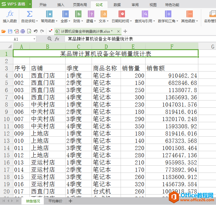This screenshot has width=216, height=205.
Task: Open the Financial functions icon
Action: pyautogui.click(x=78, y=14)
